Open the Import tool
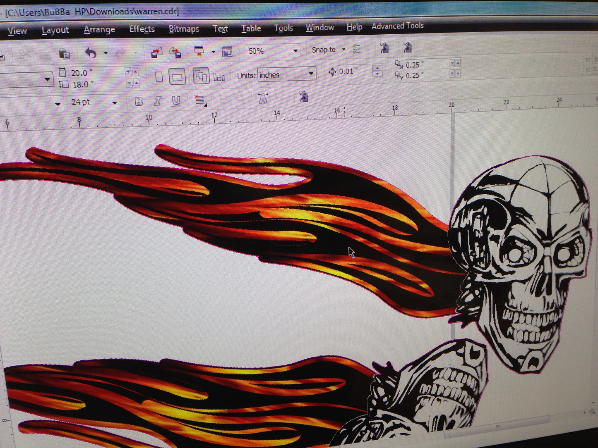 [156, 52]
